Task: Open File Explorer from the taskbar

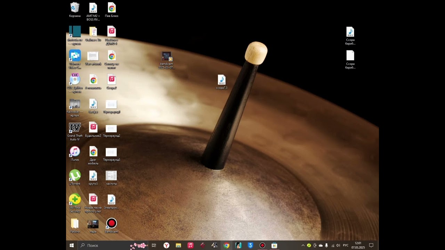Action: (178, 245)
